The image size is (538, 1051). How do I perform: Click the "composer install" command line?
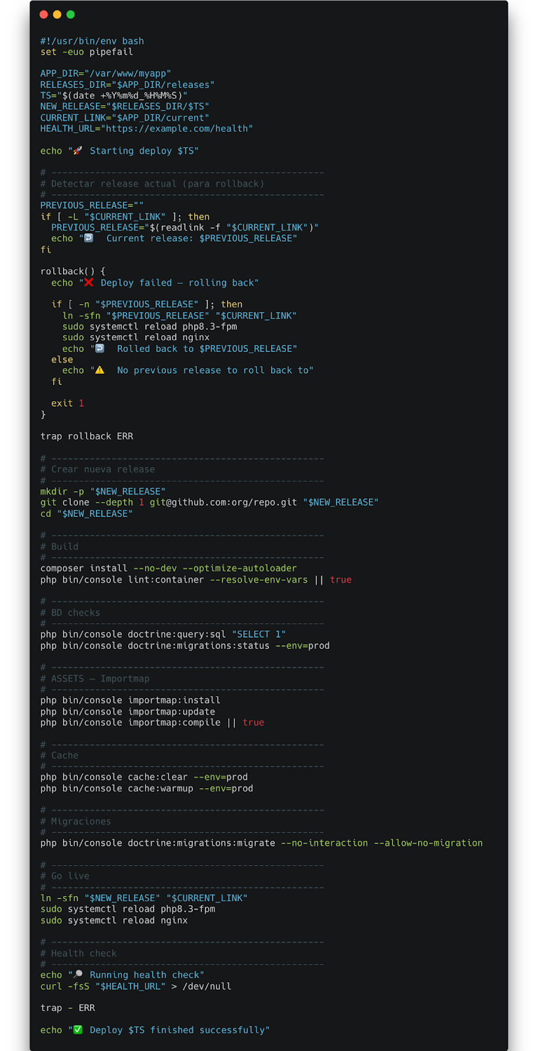(x=168, y=568)
